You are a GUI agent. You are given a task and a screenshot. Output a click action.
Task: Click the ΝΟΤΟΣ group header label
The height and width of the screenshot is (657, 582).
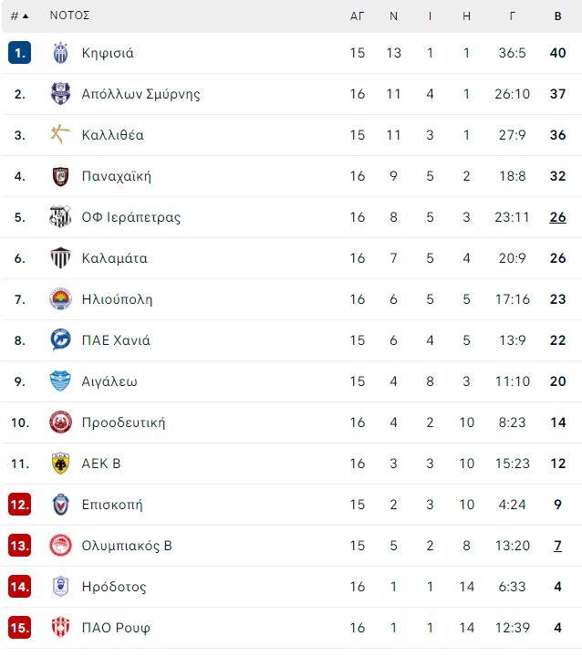(69, 16)
